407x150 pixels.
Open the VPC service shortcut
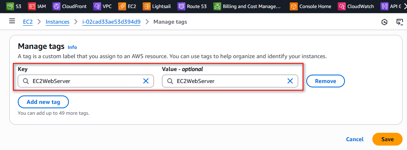(102, 6)
